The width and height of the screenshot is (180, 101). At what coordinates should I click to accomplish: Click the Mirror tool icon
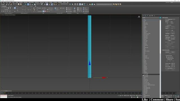tap(70, 4)
